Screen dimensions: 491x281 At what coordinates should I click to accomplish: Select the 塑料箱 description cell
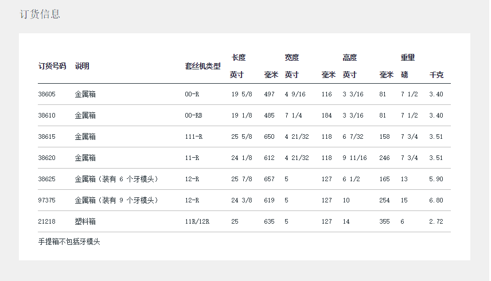point(85,221)
